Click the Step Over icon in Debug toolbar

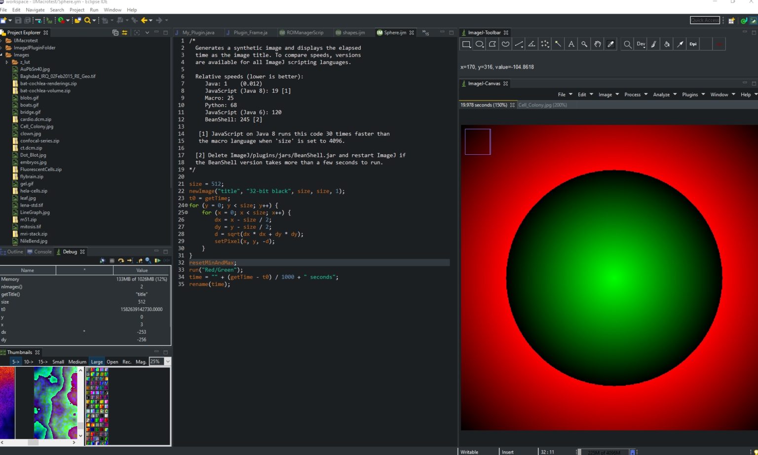pyautogui.click(x=120, y=260)
